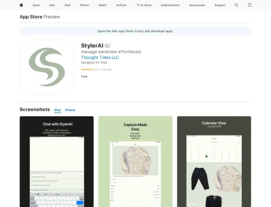
Task: View the Capture Made Easy screenshot
Action: pos(135,162)
